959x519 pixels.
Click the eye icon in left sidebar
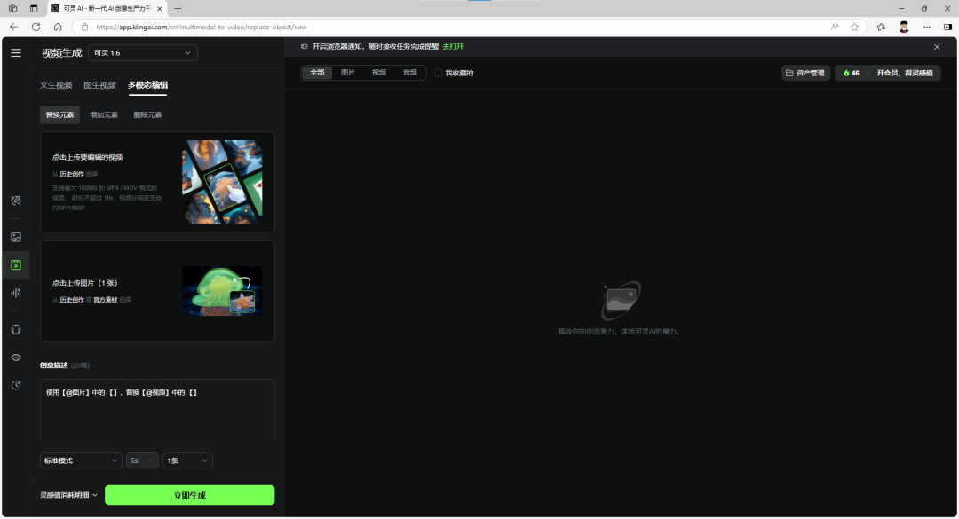[16, 357]
